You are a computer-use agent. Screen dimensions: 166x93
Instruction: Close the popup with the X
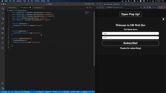click(163, 19)
